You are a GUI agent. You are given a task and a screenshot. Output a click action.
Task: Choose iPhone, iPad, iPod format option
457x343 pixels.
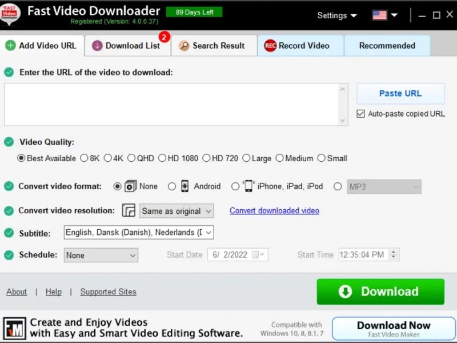tap(235, 186)
